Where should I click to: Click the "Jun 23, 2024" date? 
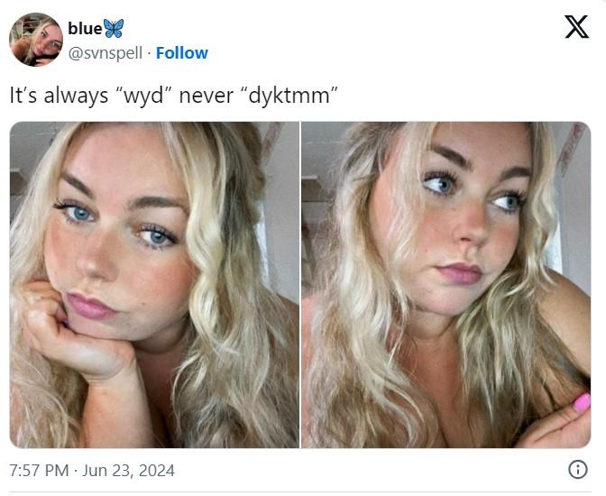128,471
